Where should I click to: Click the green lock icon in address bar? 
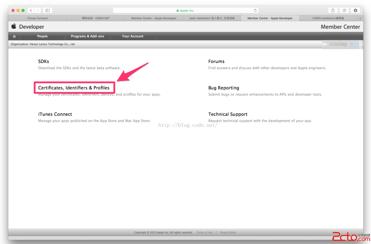tap(178, 11)
